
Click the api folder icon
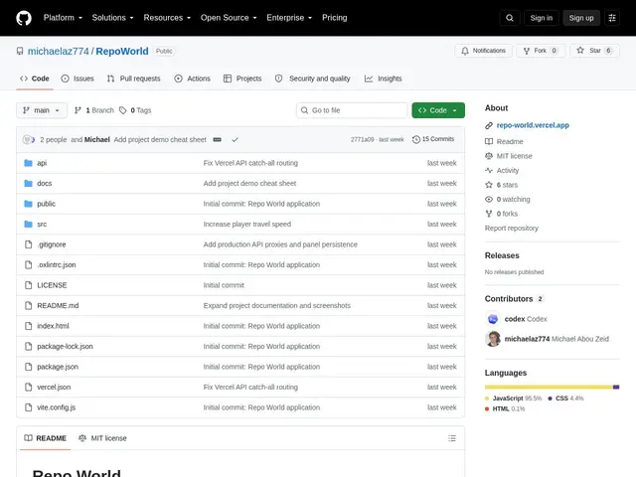(x=28, y=163)
